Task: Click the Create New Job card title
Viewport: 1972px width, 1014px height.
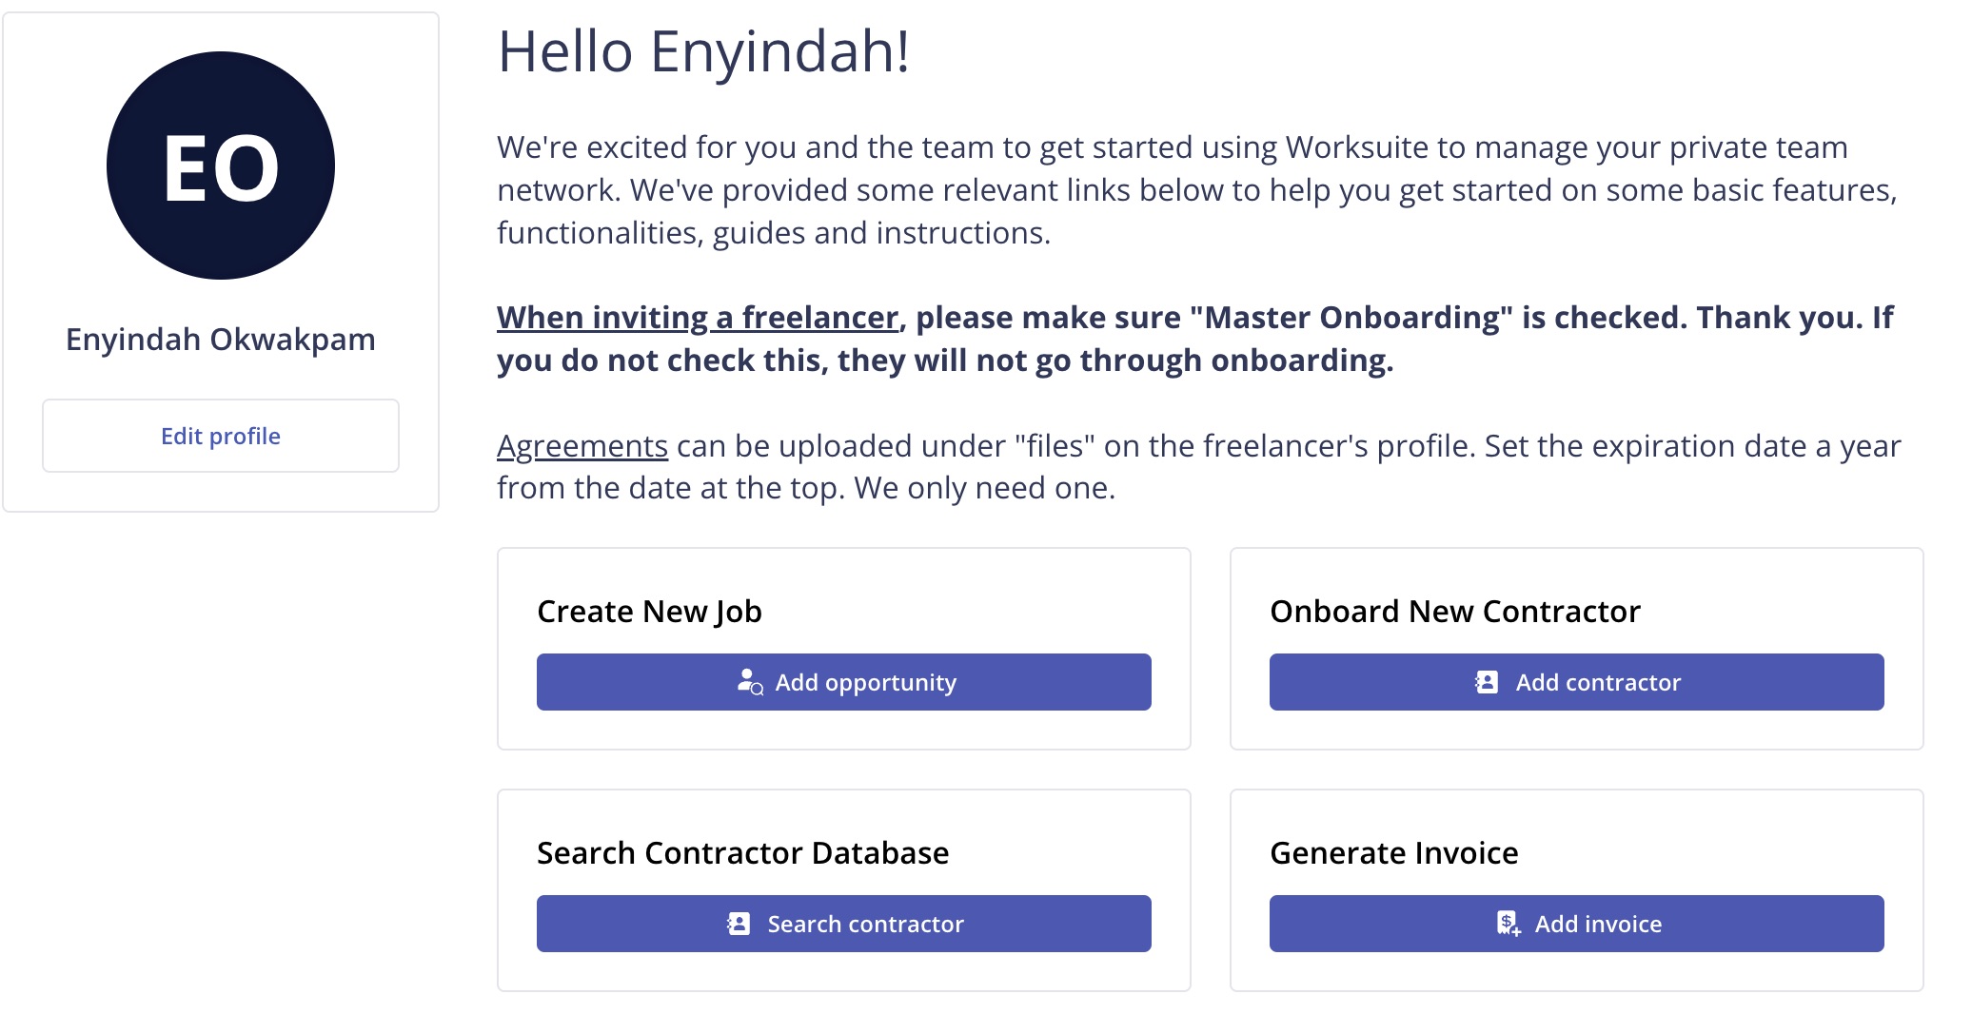Action: pyautogui.click(x=650, y=612)
